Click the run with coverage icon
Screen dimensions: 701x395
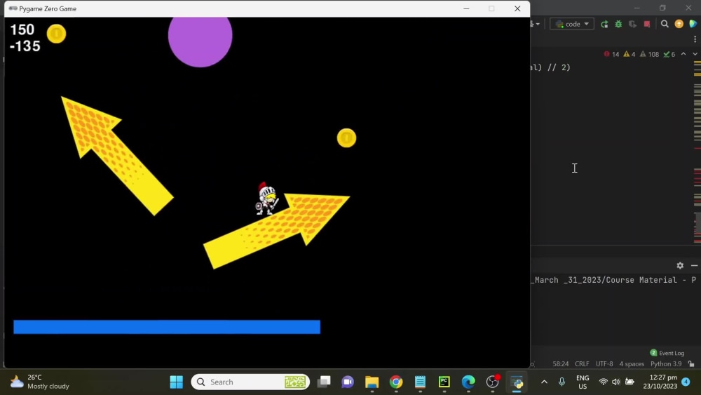[632, 24]
